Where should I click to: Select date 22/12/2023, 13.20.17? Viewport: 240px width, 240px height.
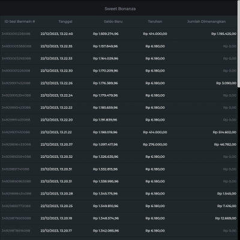[x=56, y=230]
